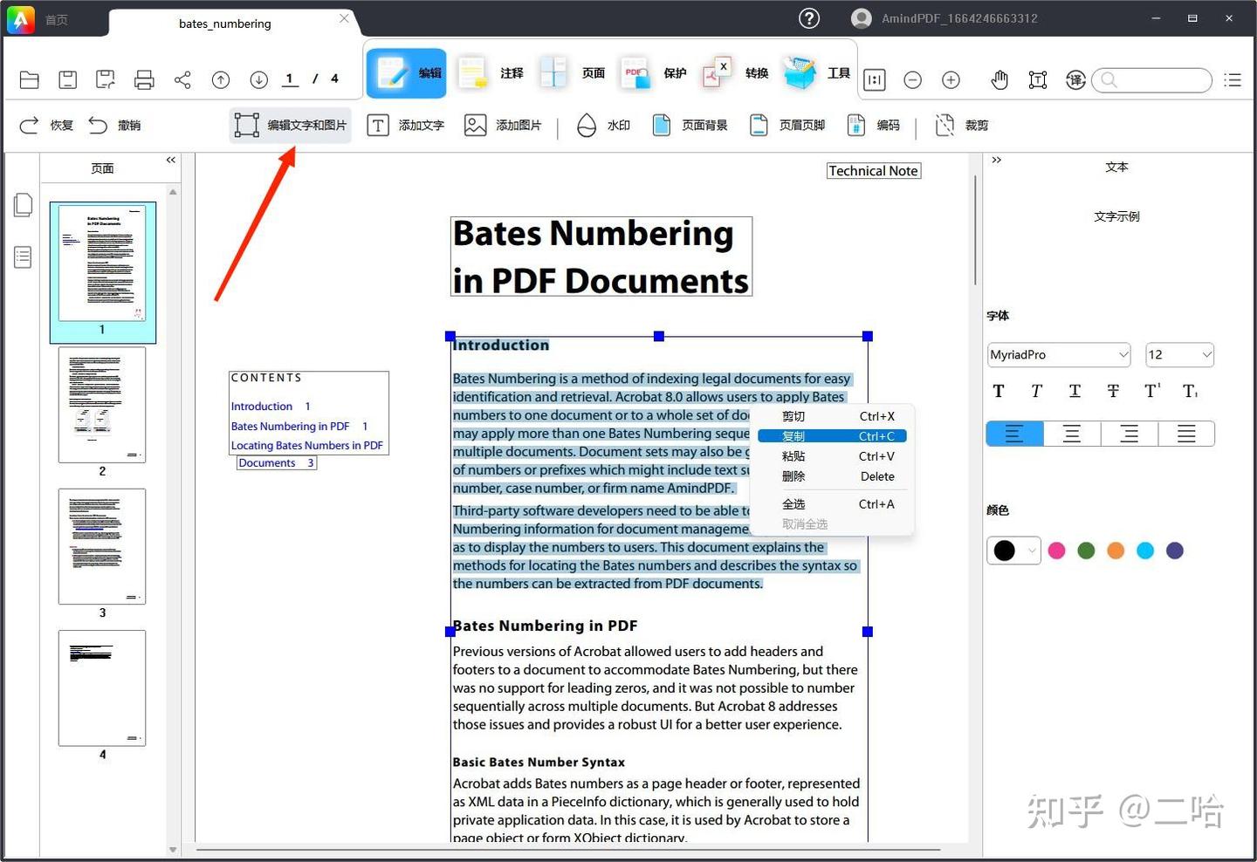Collapse the 页面 thumbnails panel
Image resolution: width=1257 pixels, height=862 pixels.
[171, 160]
